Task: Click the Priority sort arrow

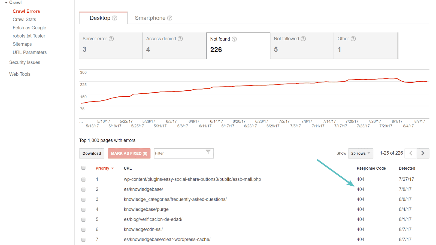Action: 112,168
